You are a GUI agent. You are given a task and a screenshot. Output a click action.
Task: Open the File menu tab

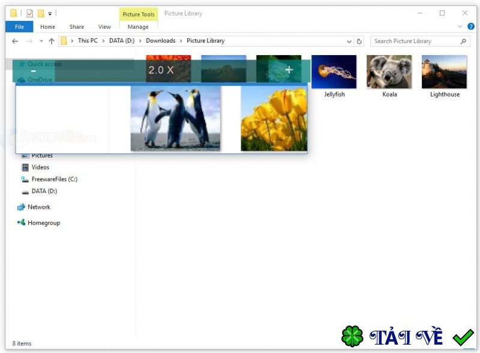coord(19,27)
